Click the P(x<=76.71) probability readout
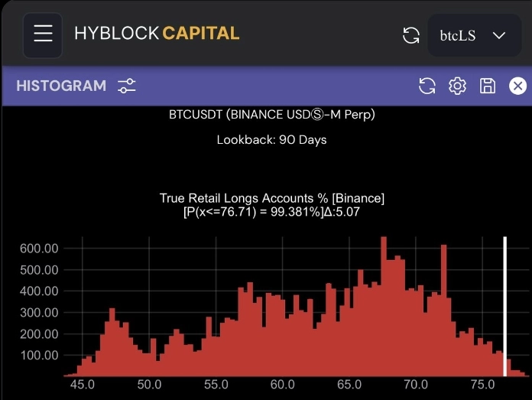The height and width of the screenshot is (400, 532). tap(272, 212)
